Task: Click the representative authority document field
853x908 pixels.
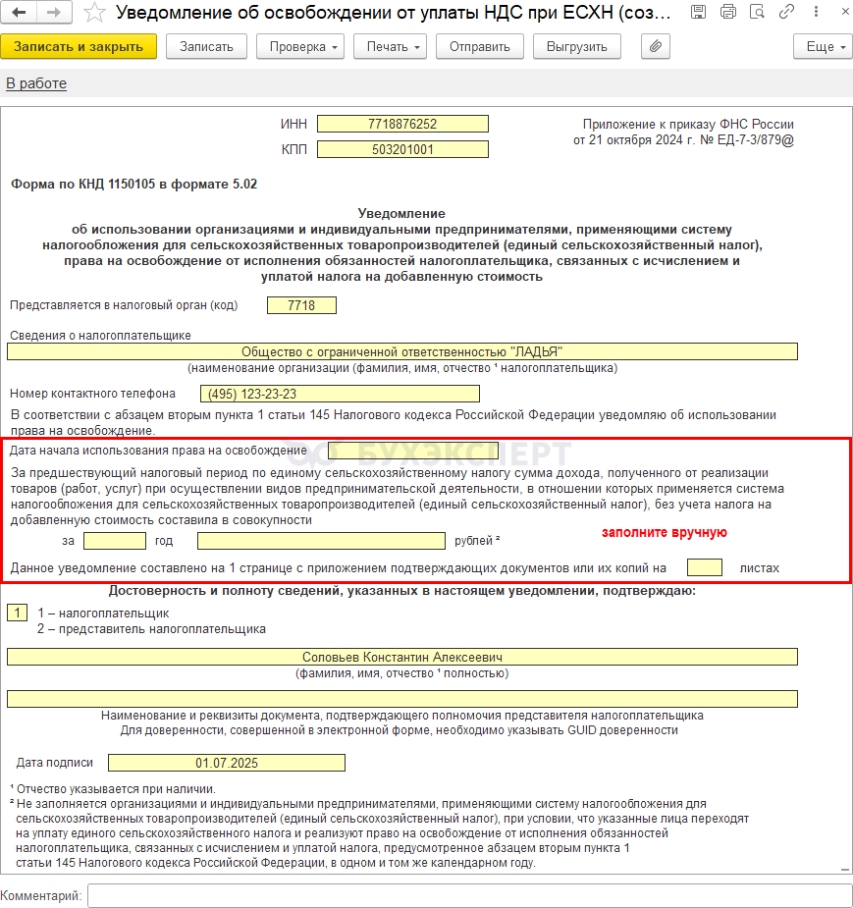Action: pyautogui.click(x=402, y=699)
